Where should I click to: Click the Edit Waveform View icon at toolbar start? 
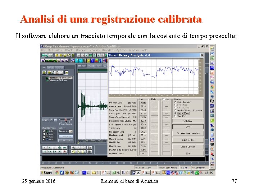click(43, 55)
